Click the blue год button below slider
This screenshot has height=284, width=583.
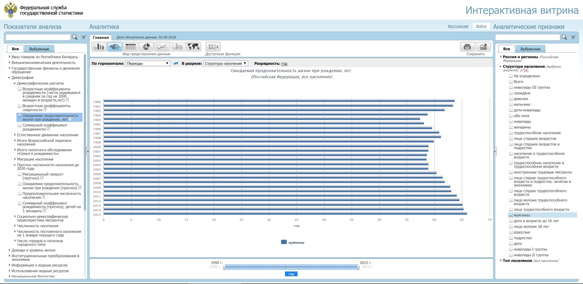click(291, 274)
